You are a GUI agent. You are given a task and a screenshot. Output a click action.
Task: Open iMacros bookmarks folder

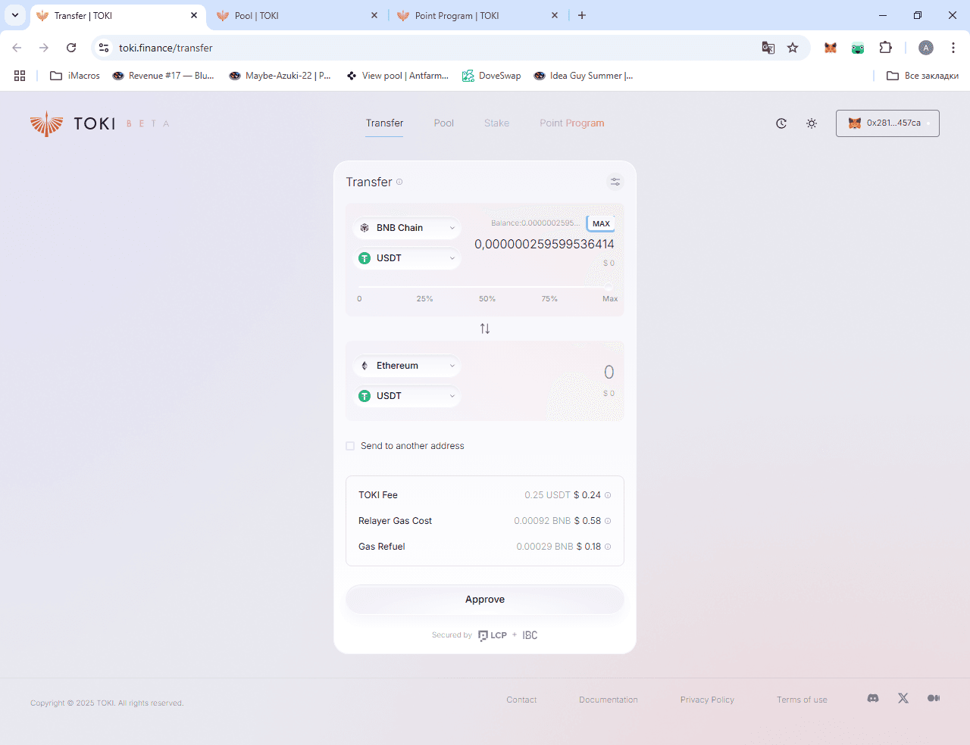pos(75,76)
